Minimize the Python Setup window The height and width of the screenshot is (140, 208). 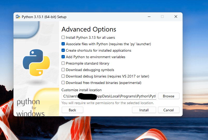pos(149,17)
